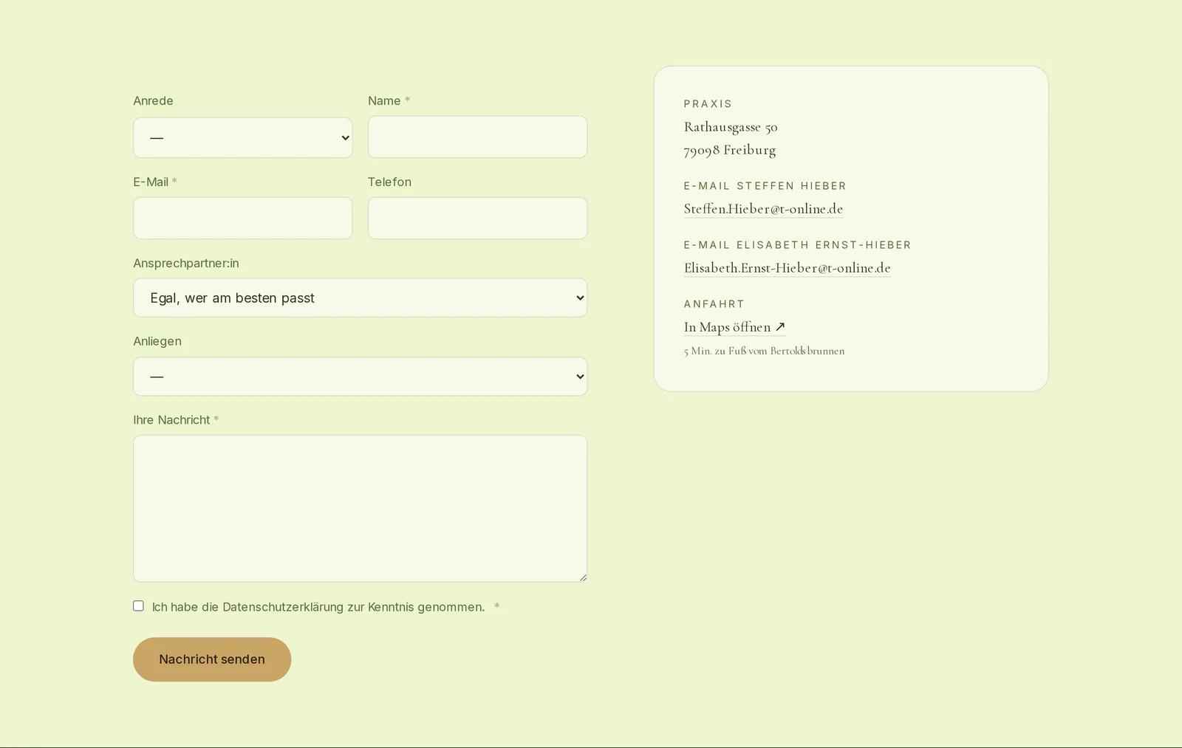The image size is (1182, 748).
Task: Tick the Datenschutzerklärung checkbox
Action: point(138,605)
